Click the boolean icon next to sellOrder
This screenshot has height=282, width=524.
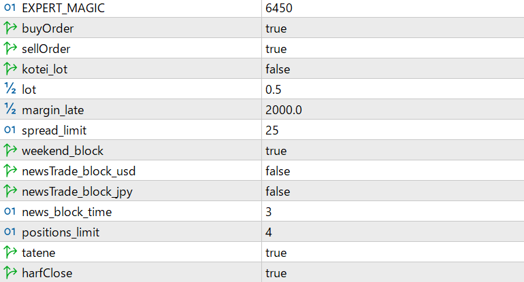(x=10, y=49)
